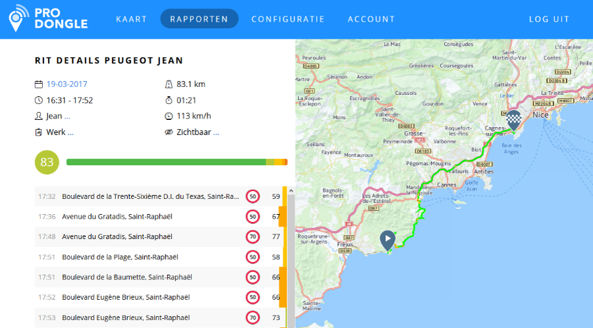The image size is (593, 328).
Task: Click the 70 speed sign at 17:48 row
Action: tap(252, 236)
